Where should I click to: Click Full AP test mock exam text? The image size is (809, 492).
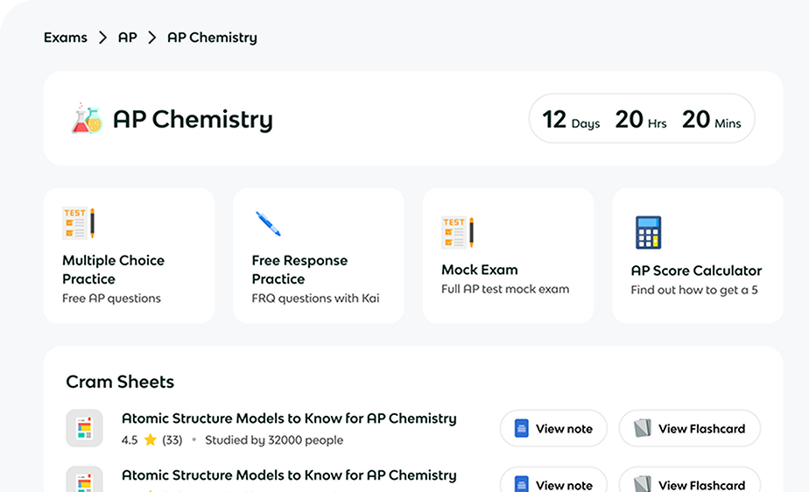505,289
